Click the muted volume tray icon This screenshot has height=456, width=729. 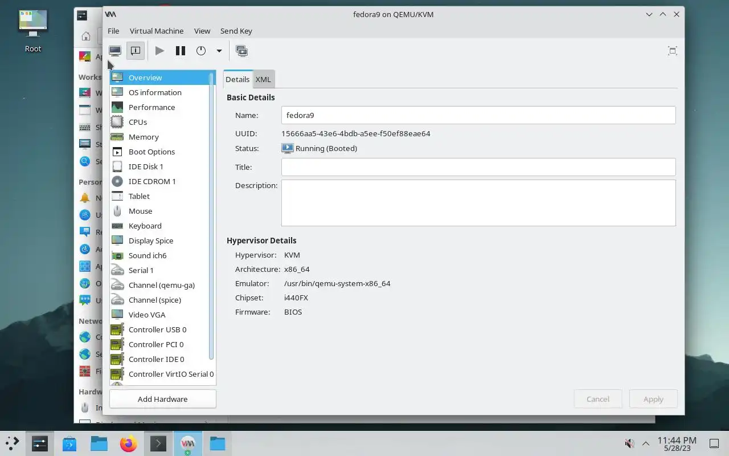[629, 443]
